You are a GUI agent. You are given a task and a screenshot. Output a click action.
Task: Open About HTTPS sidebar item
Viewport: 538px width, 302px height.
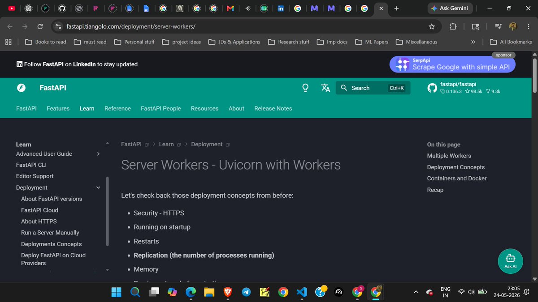click(x=39, y=221)
